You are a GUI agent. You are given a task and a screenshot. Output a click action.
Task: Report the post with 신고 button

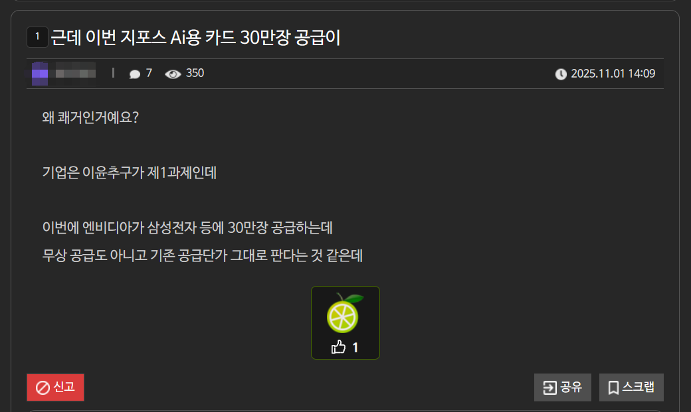pyautogui.click(x=56, y=387)
